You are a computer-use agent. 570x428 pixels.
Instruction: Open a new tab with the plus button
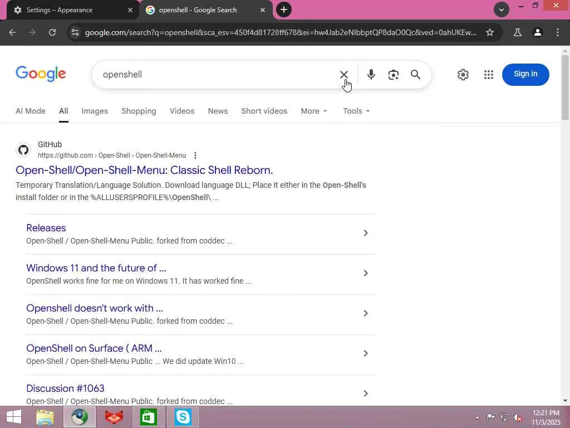[284, 10]
